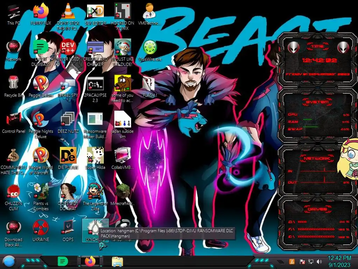
Task: Open File Explorer from the taskbar
Action: click(x=117, y=262)
